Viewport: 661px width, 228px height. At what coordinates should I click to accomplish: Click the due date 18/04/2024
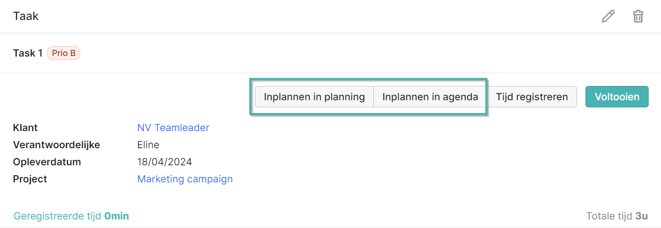tap(165, 162)
